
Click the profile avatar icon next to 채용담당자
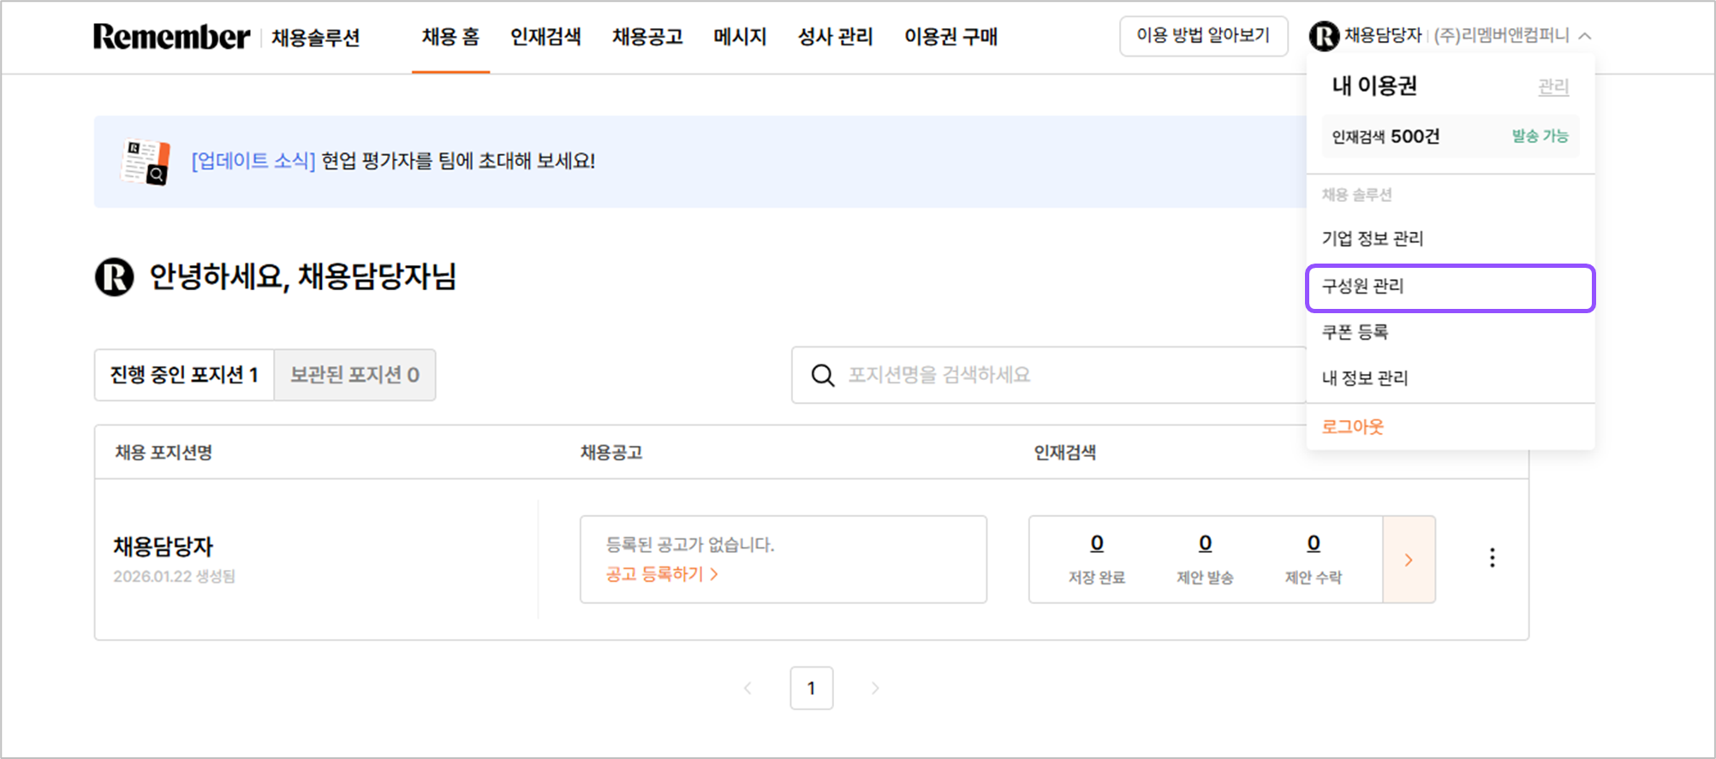[x=1323, y=36]
